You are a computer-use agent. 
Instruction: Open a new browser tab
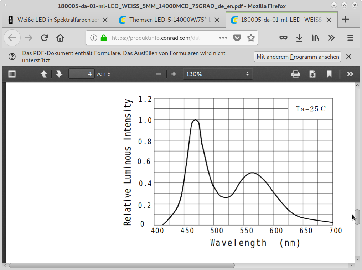pos(346,19)
